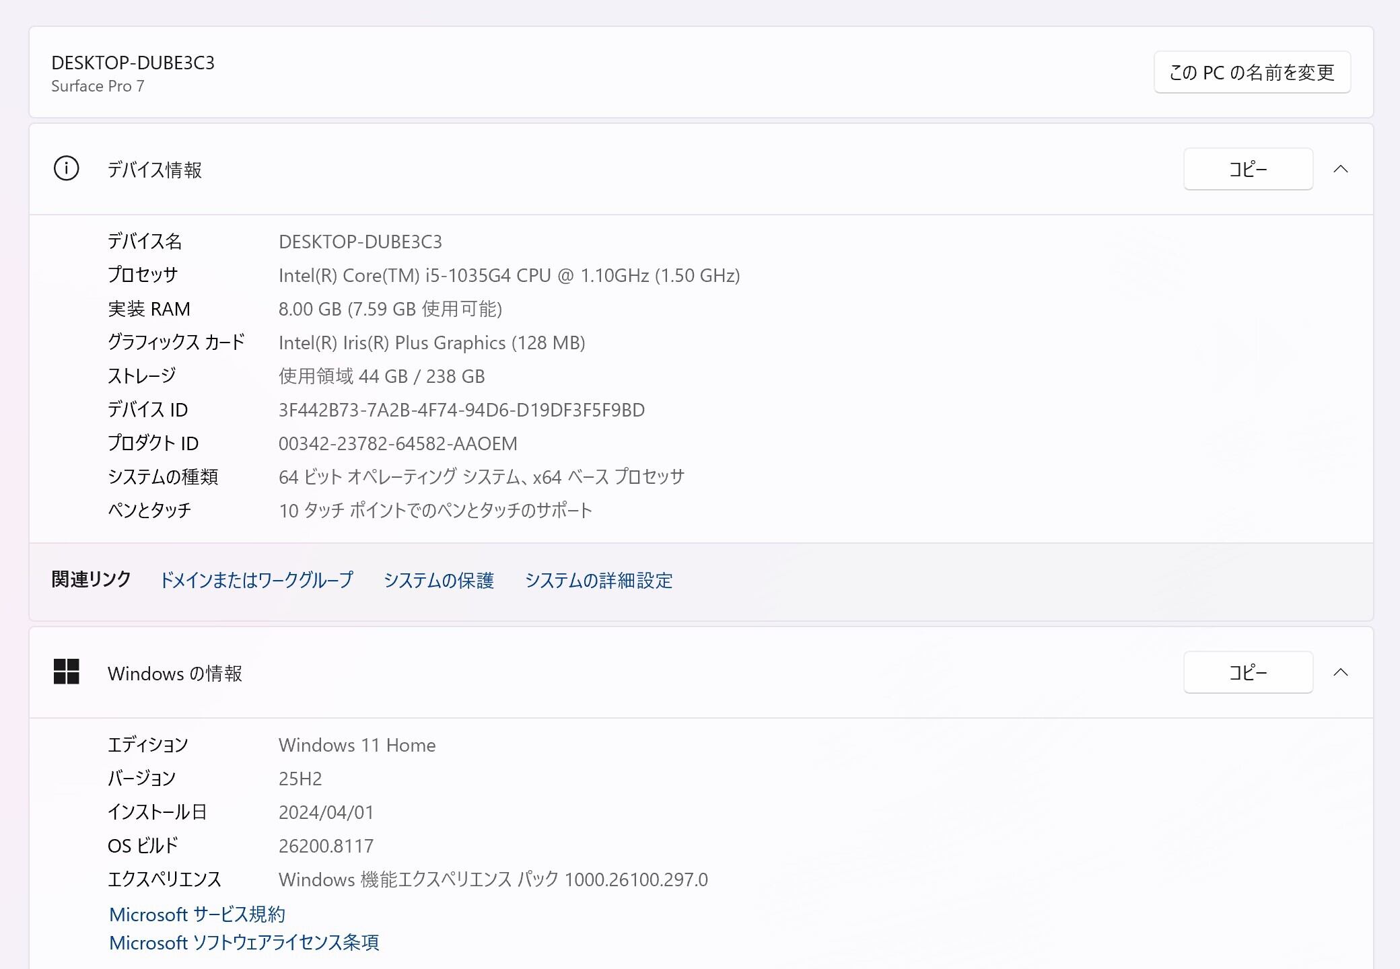This screenshot has width=1400, height=969.
Task: Click the device info circle icon
Action: 66,169
